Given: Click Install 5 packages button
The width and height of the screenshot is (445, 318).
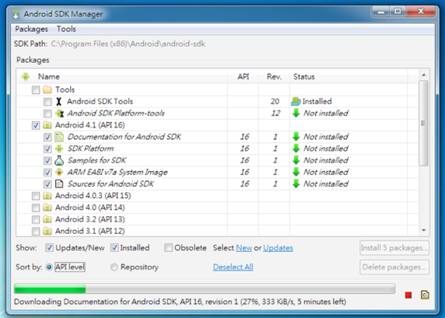Looking at the screenshot, I should coord(394,248).
